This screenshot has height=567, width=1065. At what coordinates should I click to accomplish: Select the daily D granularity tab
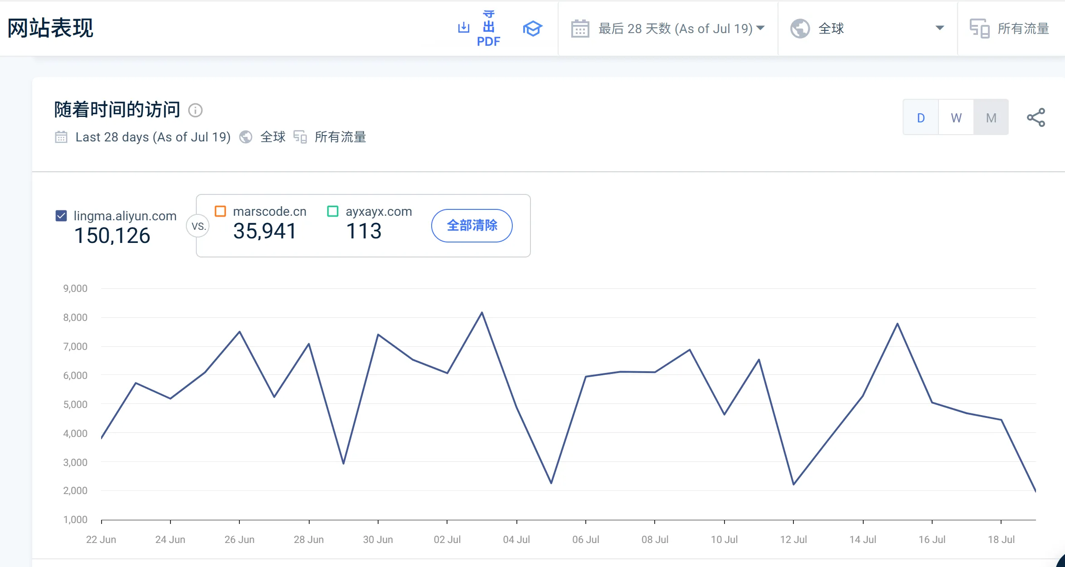[x=921, y=118]
